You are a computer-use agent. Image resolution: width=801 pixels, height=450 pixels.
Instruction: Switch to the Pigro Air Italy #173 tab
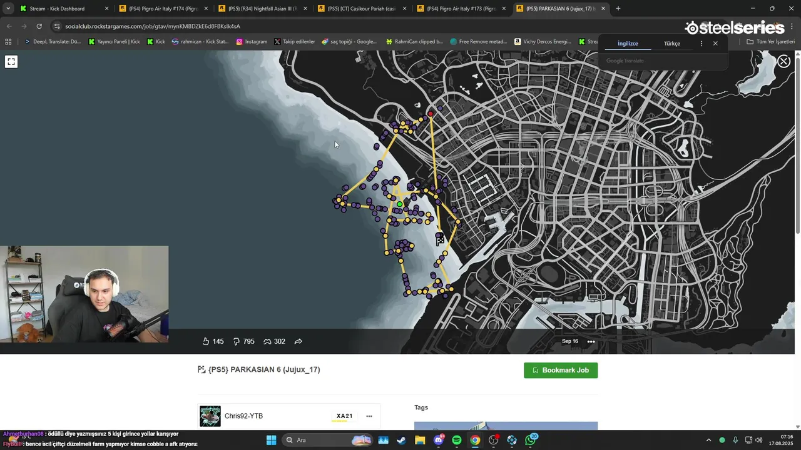[461, 9]
